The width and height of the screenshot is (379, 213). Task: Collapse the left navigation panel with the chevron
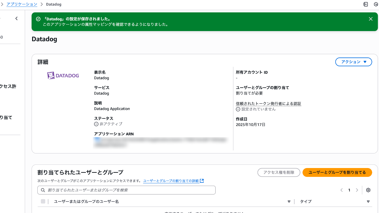pos(16,18)
